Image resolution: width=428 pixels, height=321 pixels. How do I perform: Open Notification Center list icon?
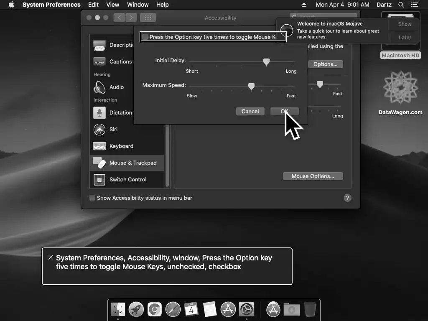415,5
